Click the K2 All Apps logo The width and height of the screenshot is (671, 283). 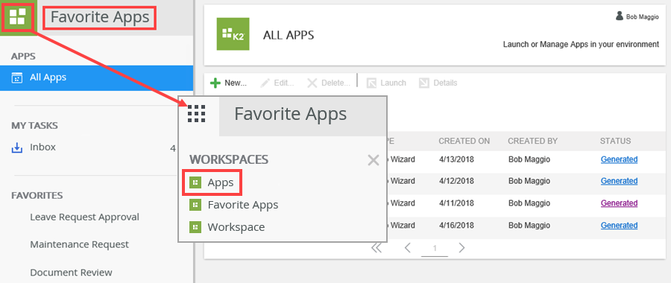(x=233, y=34)
